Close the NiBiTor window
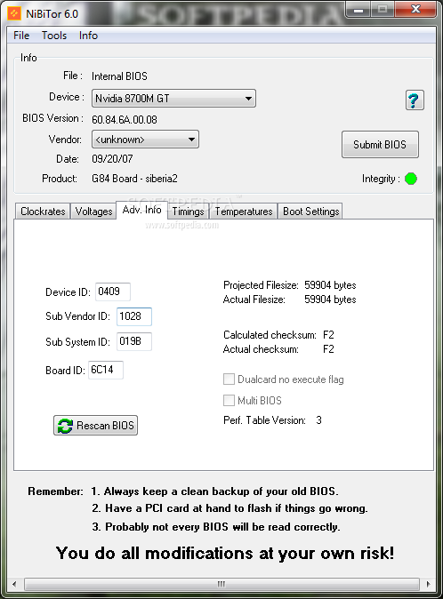 [415, 9]
